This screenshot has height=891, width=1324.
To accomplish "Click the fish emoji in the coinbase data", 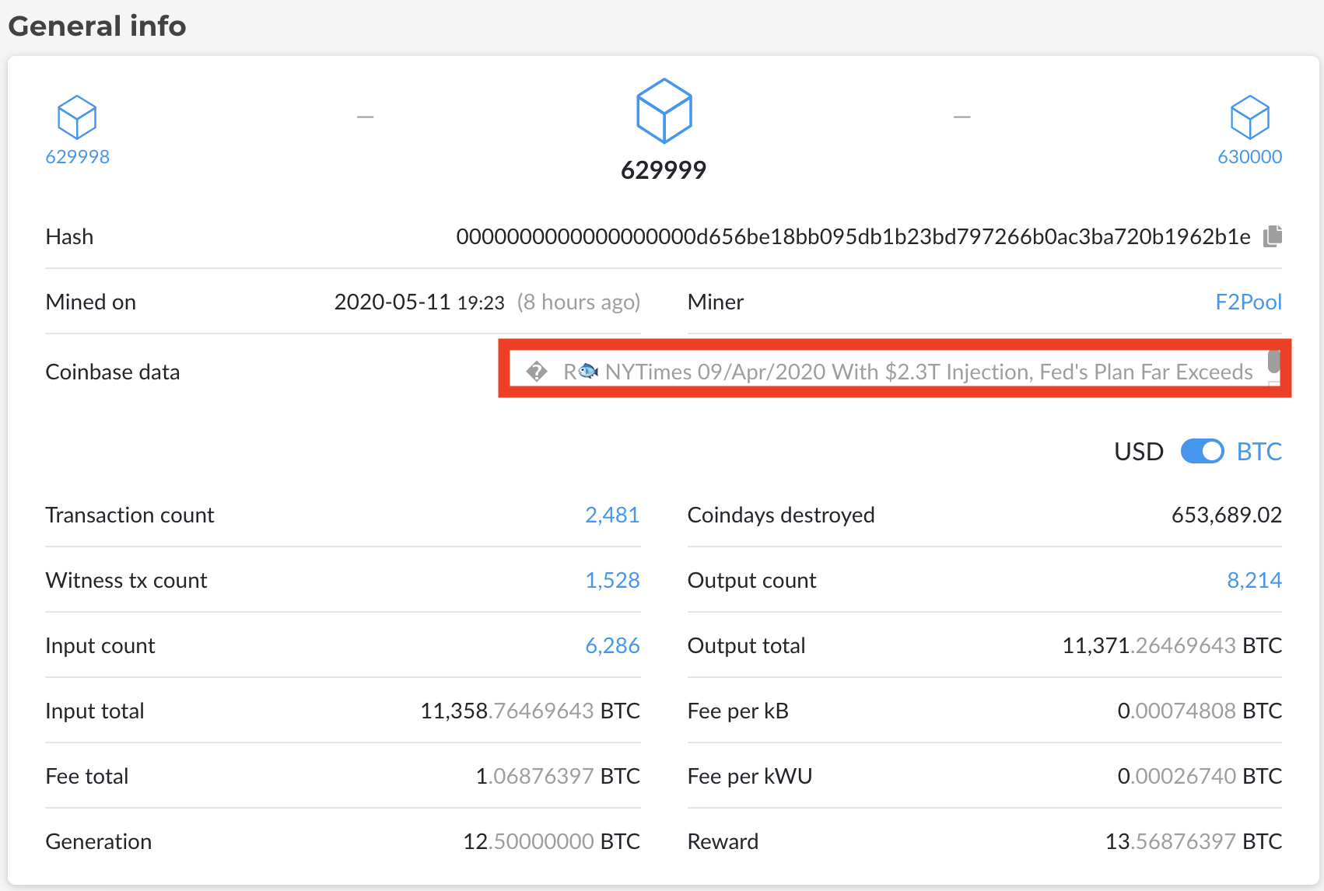I will pyautogui.click(x=589, y=372).
